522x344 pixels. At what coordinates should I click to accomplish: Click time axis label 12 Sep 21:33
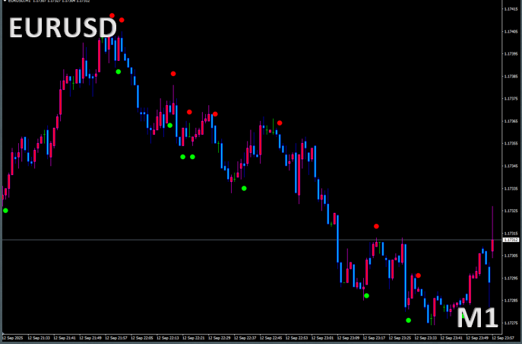(39, 338)
